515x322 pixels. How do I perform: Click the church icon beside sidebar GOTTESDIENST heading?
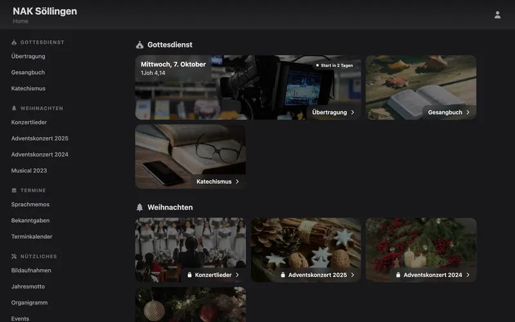(14, 43)
